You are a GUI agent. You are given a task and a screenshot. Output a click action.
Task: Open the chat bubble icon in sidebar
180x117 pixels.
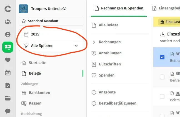8,111
